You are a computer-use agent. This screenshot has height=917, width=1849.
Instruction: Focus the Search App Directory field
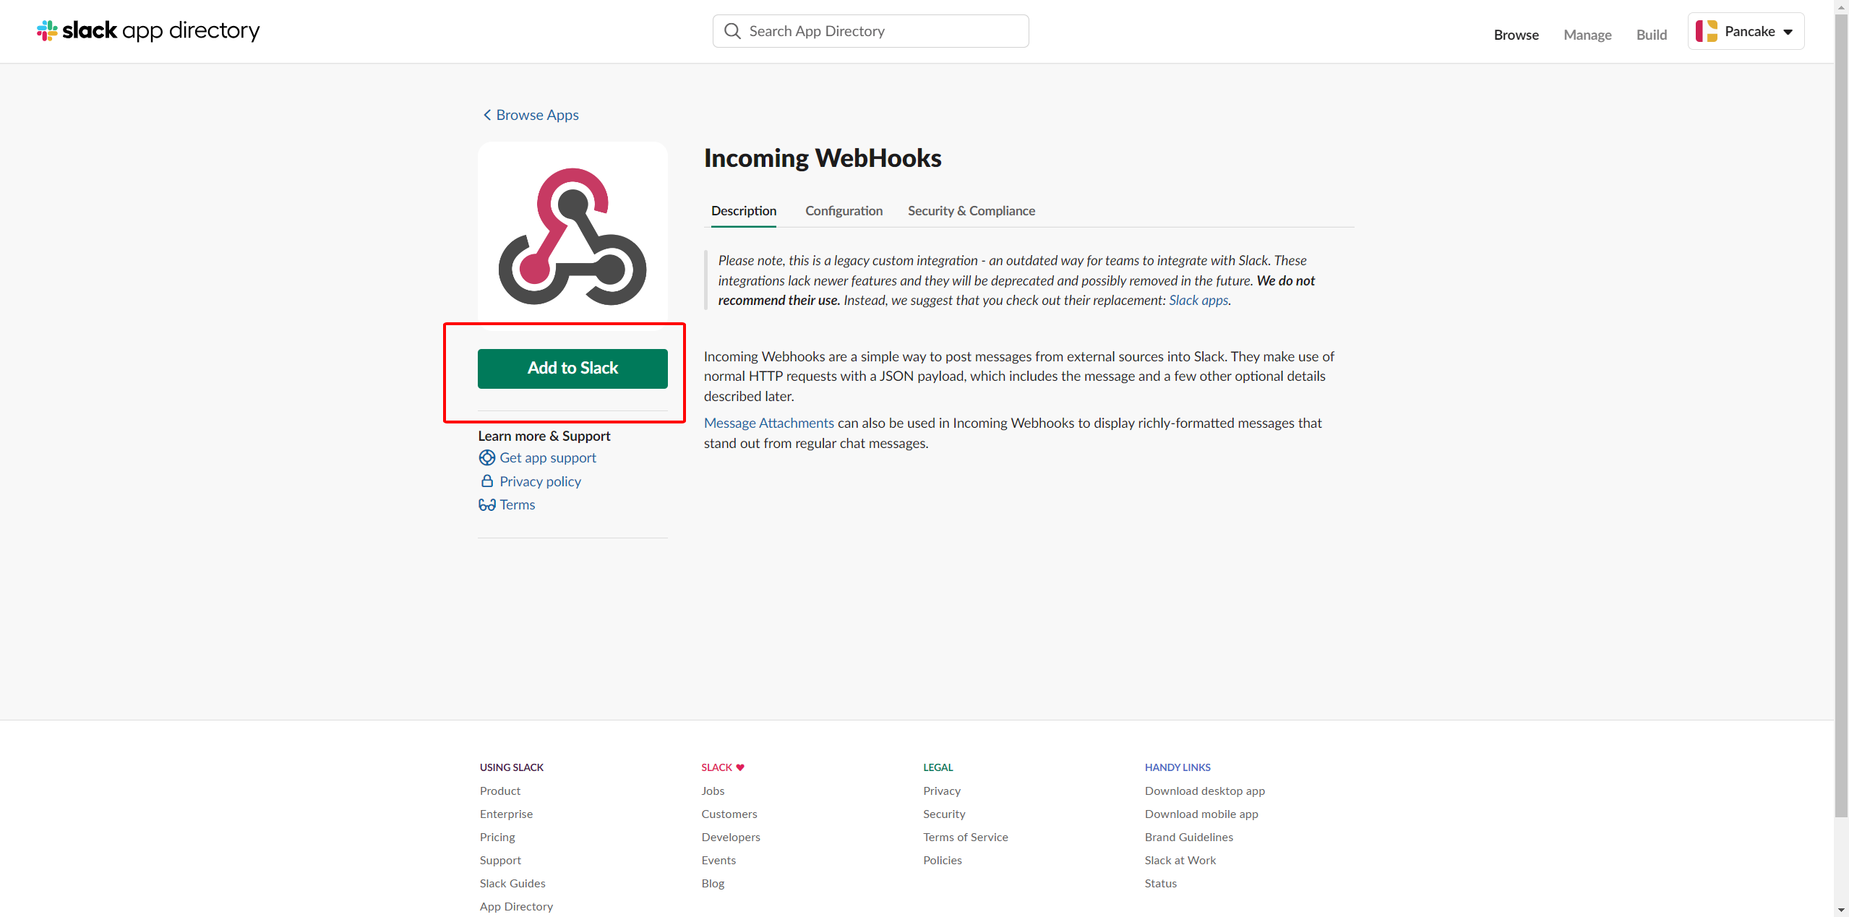tap(882, 31)
